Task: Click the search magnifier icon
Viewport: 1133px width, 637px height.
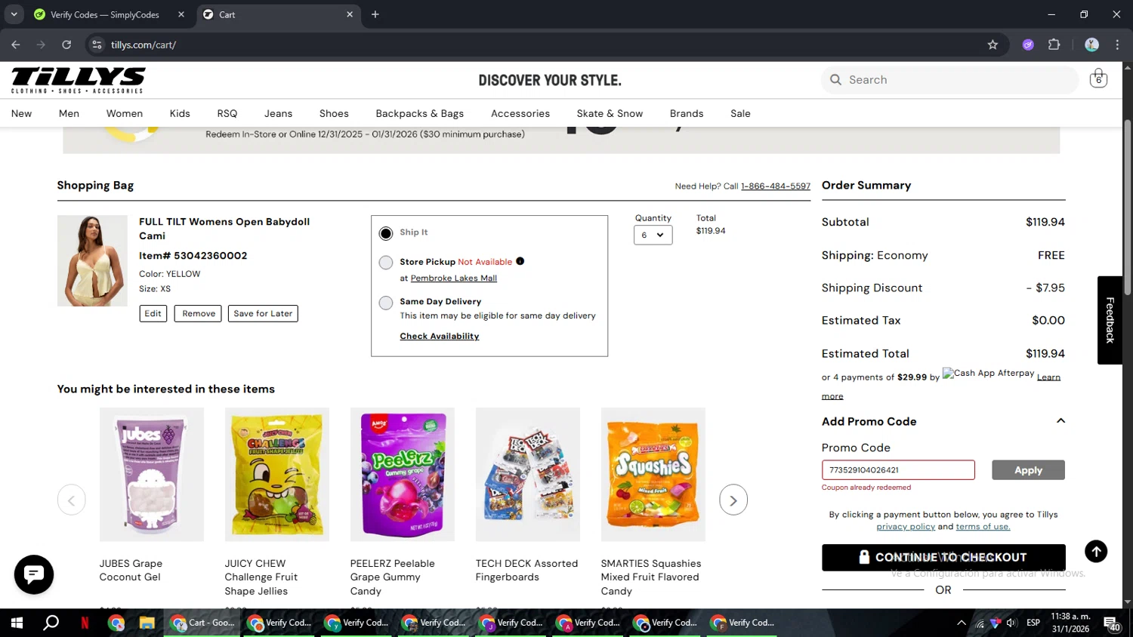Action: [x=835, y=80]
